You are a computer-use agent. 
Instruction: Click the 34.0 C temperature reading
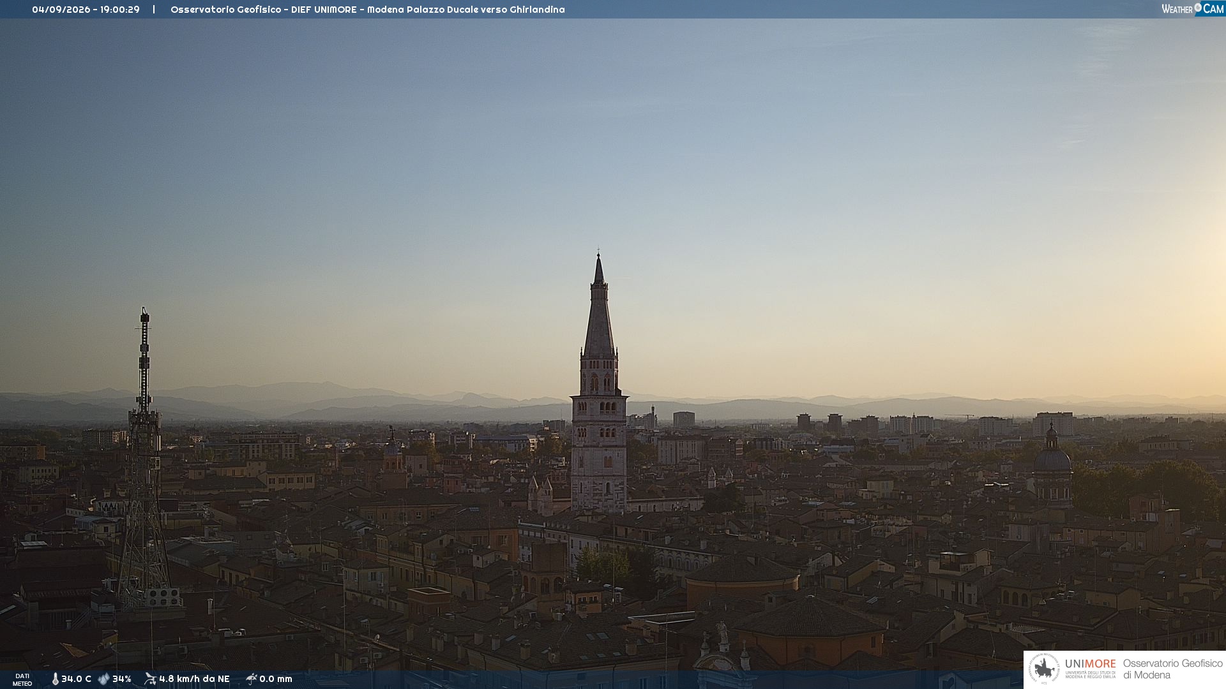(x=76, y=679)
